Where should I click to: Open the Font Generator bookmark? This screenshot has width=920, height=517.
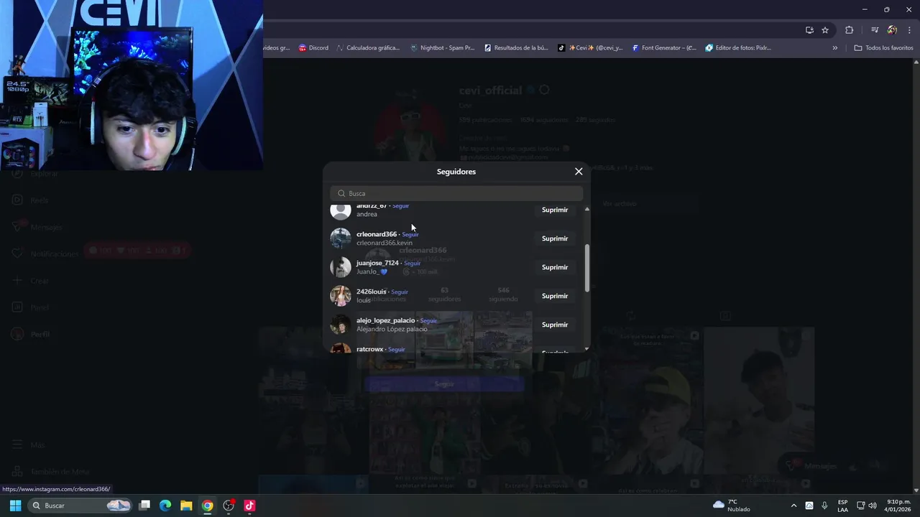664,48
